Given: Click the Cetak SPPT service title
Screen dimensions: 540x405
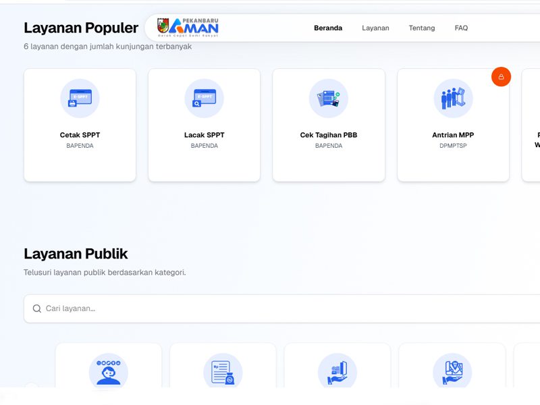Looking at the screenshot, I should point(80,135).
